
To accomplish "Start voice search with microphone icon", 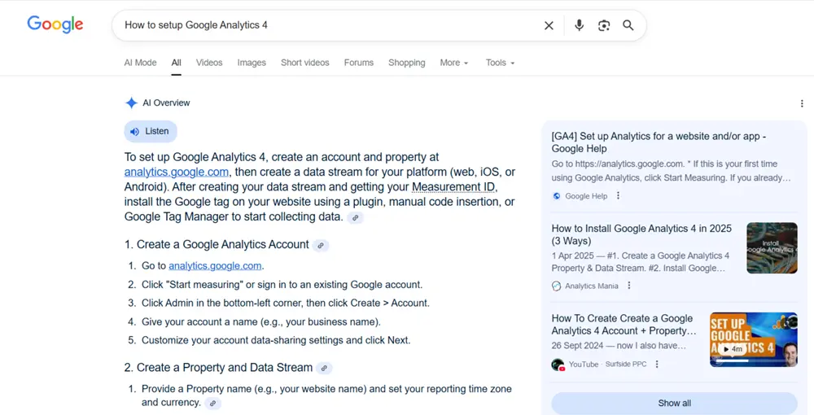I will coord(579,25).
